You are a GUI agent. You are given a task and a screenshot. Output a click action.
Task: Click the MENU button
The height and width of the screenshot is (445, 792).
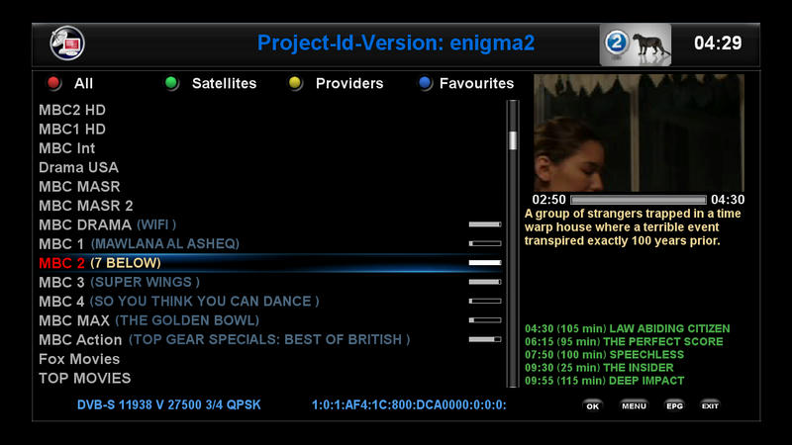coord(634,405)
